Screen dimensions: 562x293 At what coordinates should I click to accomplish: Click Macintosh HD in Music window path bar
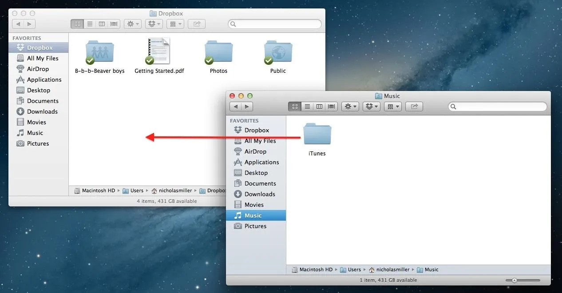312,269
